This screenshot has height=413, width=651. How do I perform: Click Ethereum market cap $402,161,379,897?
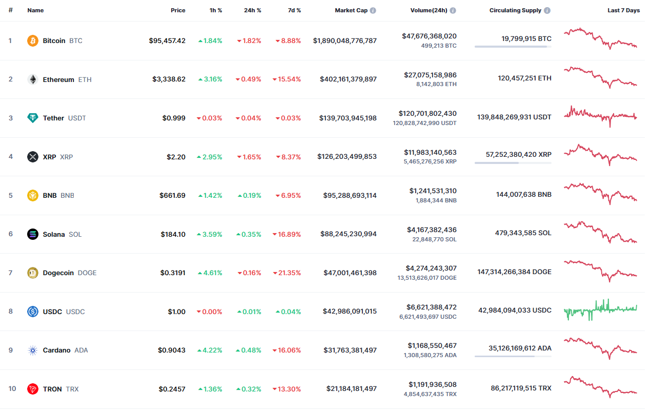click(x=349, y=79)
